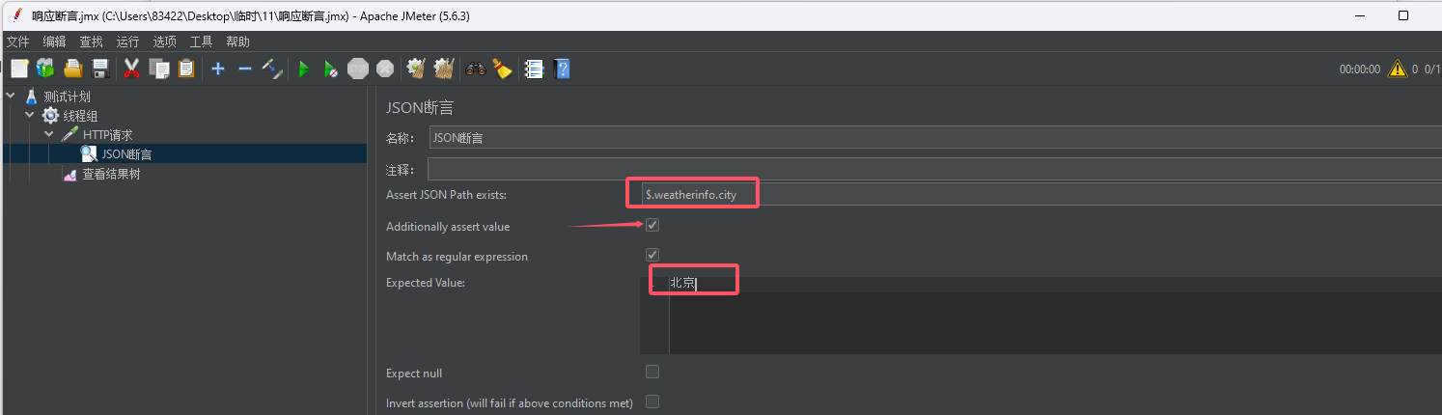
Task: Uncheck the Additionally assert value checkbox
Action: pyautogui.click(x=652, y=225)
